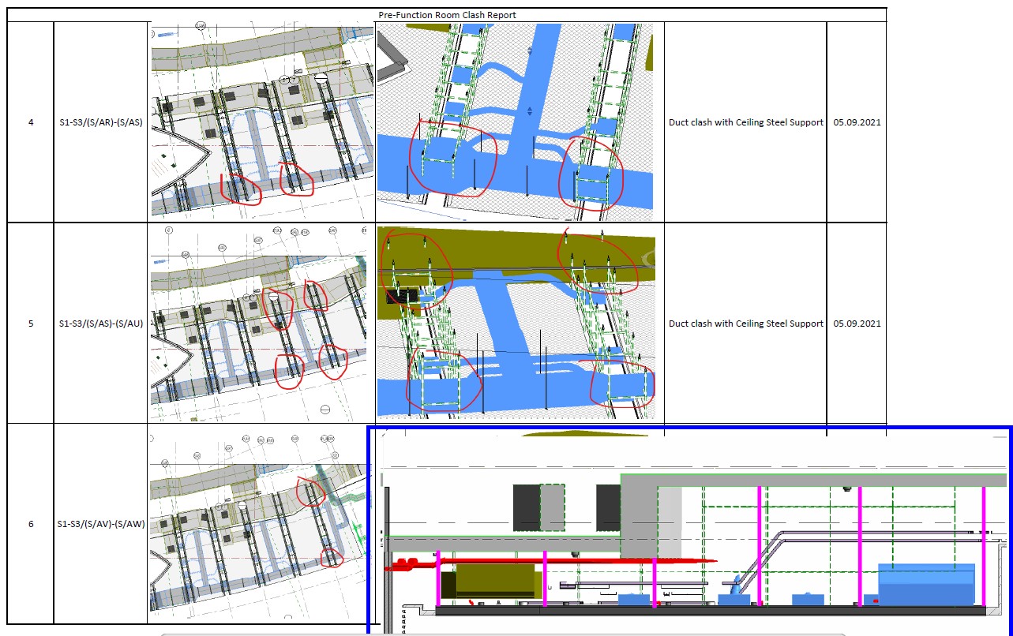Select the row 4 date 05.09.2021 cell
Screen dimensions: 1013x636
pos(857,122)
